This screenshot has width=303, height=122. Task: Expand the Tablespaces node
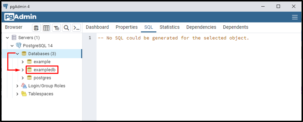pyautogui.click(x=17, y=94)
